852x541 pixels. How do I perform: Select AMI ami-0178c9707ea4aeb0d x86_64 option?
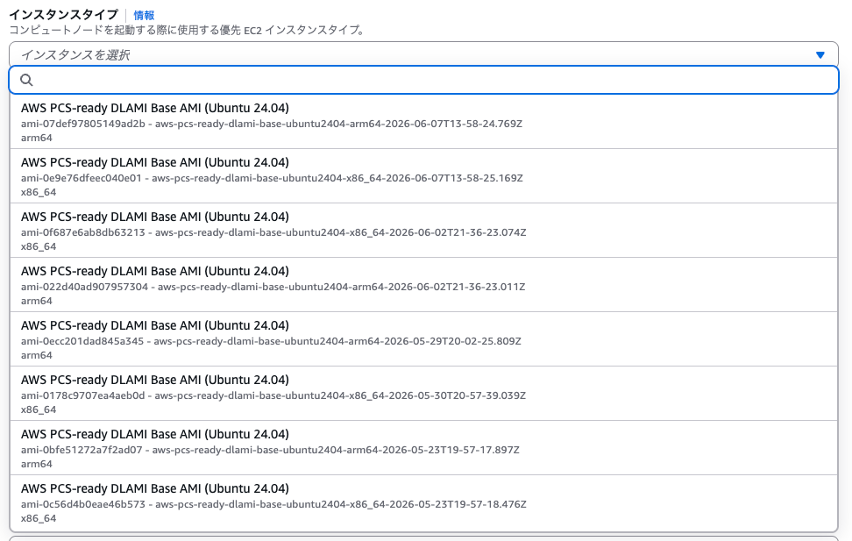point(424,394)
